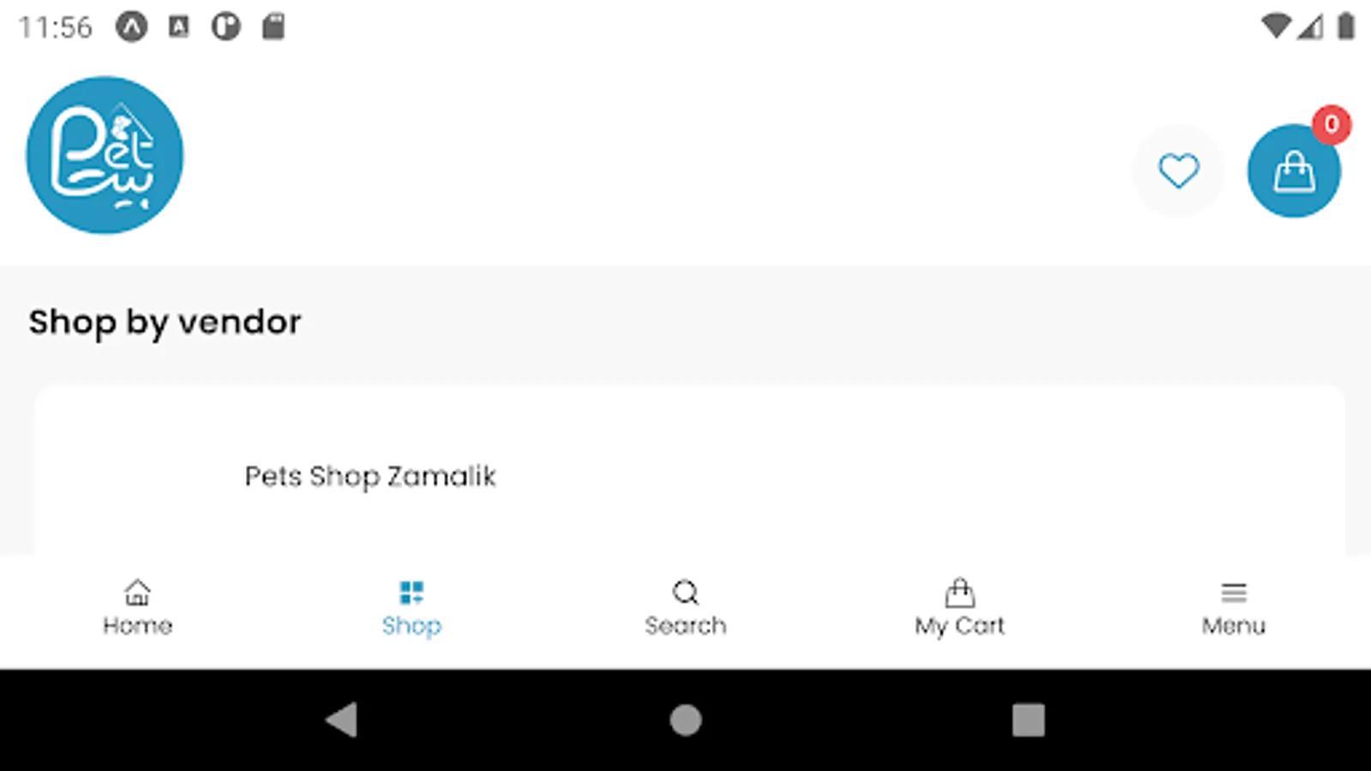Viewport: 1371px width, 771px height.
Task: Tap the battery status icon
Action: (x=1346, y=27)
